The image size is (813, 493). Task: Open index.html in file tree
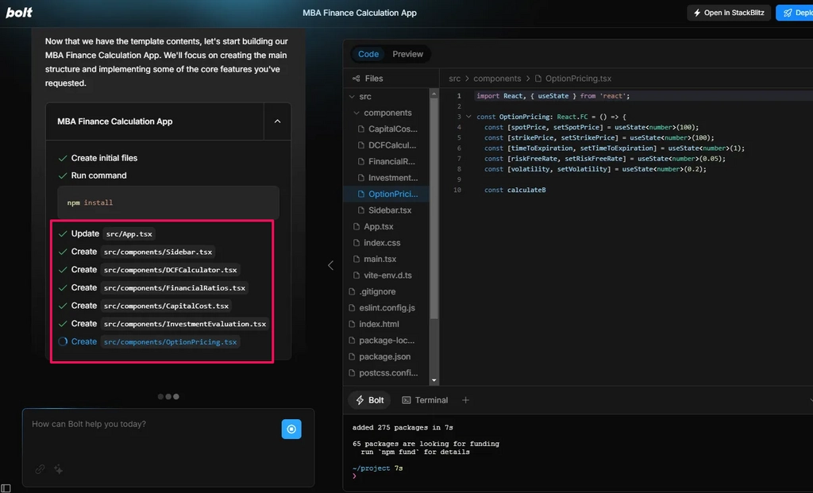pyautogui.click(x=387, y=324)
